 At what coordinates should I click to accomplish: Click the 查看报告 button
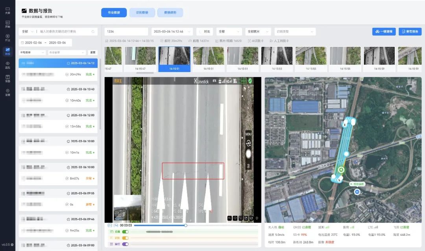pyautogui.click(x=410, y=31)
